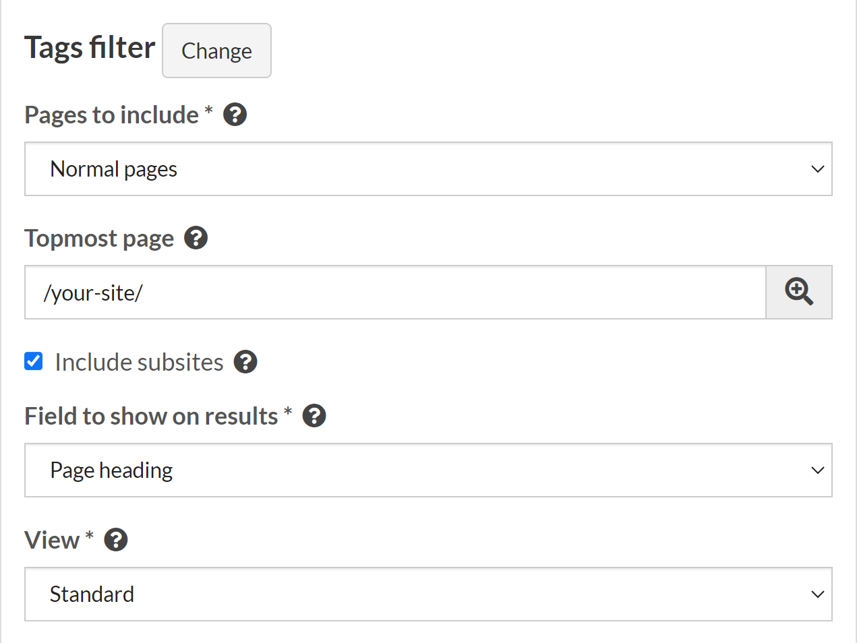Open page picker via magnifier icon
The height and width of the screenshot is (643, 857).
798,292
